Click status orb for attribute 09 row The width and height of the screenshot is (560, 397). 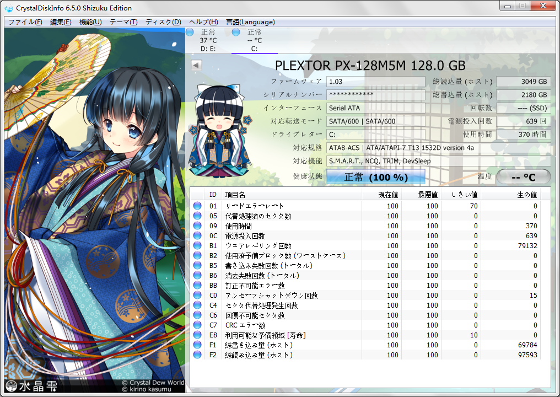[197, 226]
